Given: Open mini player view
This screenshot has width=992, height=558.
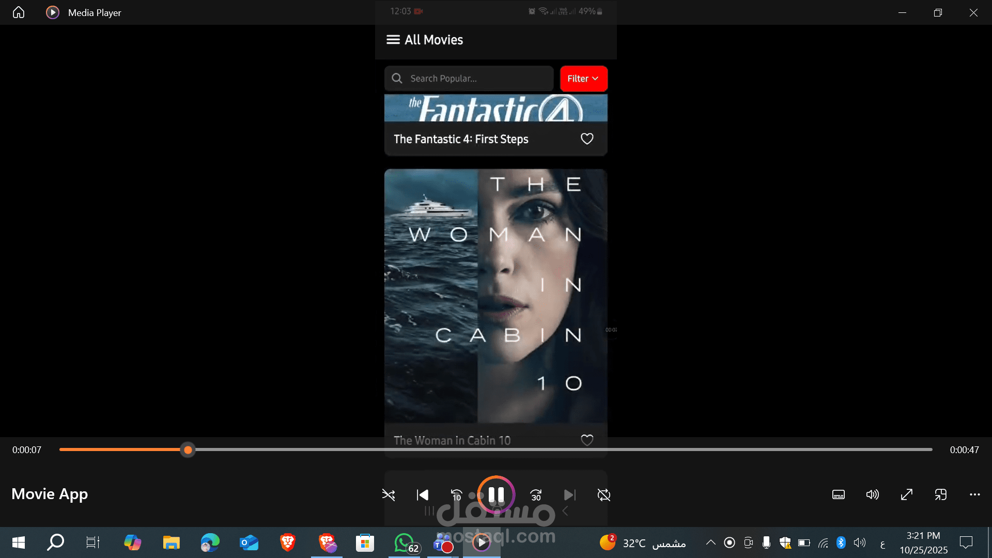Looking at the screenshot, I should coord(941,495).
